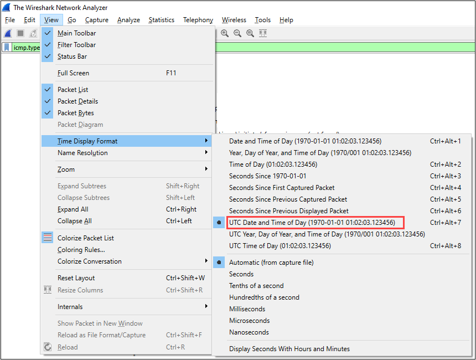This screenshot has height=360, width=476.
Task: Click Reset Layout menu entry
Action: point(76,278)
